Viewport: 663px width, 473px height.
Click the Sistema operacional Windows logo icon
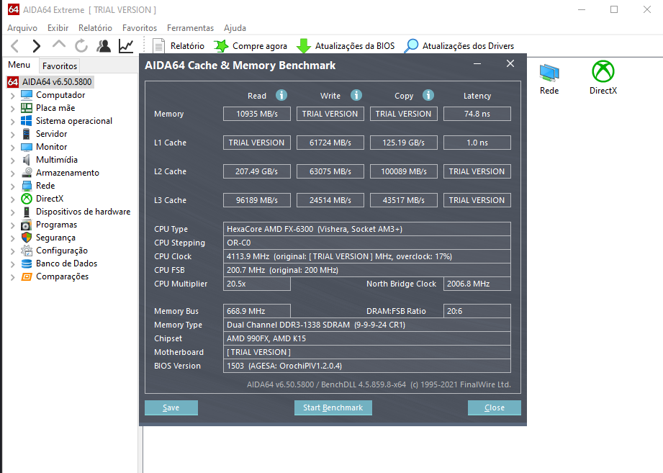pos(27,121)
